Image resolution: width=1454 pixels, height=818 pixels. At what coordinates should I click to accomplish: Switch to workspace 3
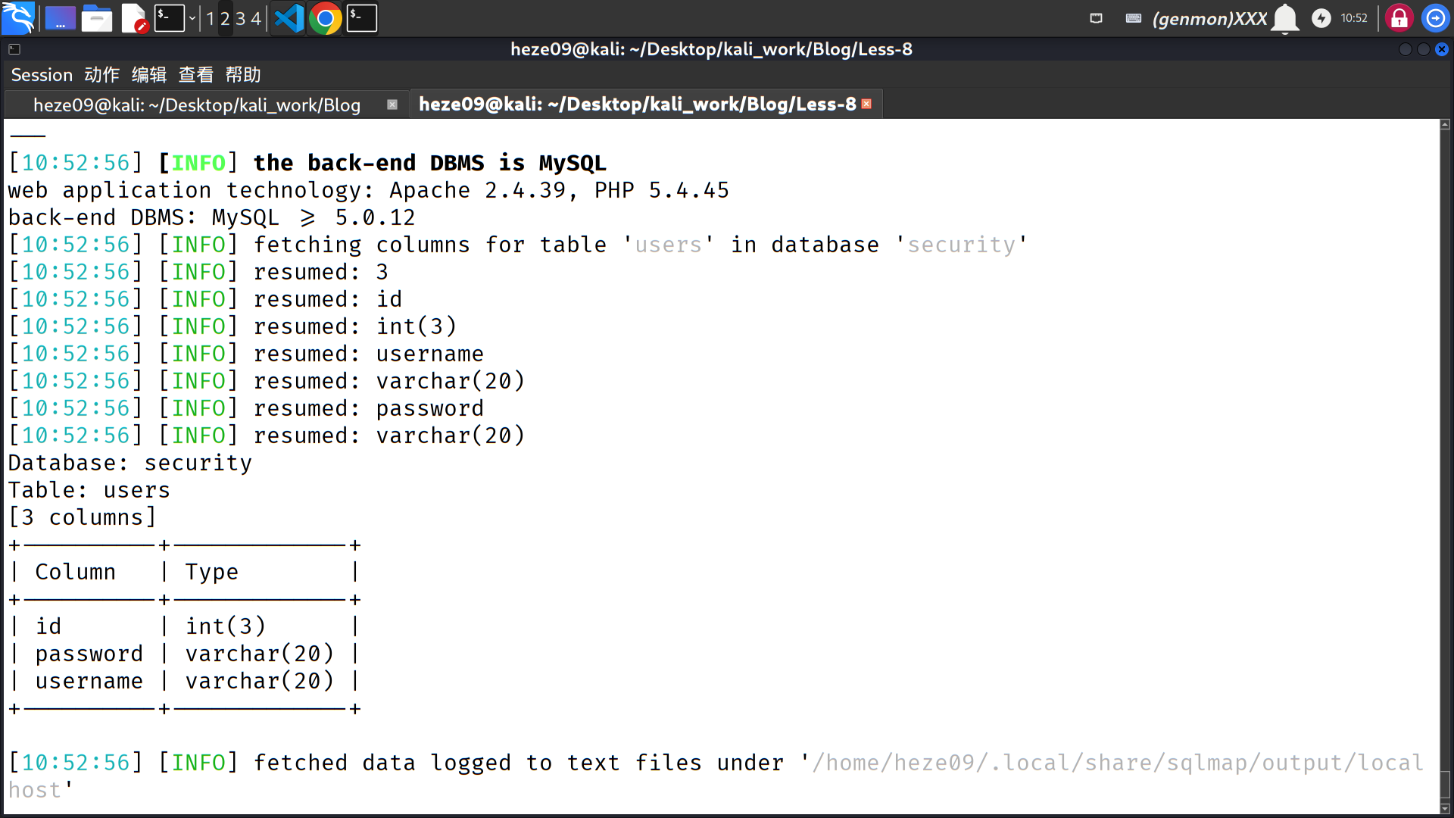point(240,18)
